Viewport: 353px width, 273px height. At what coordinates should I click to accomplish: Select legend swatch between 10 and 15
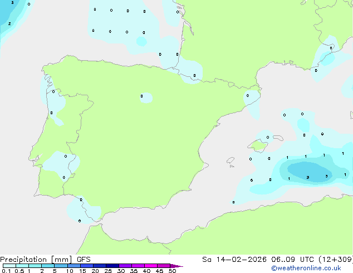coord(74,266)
